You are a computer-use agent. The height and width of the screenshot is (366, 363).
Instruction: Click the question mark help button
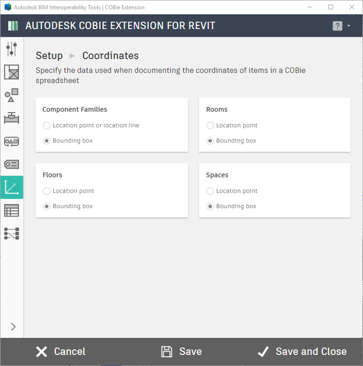tap(337, 26)
